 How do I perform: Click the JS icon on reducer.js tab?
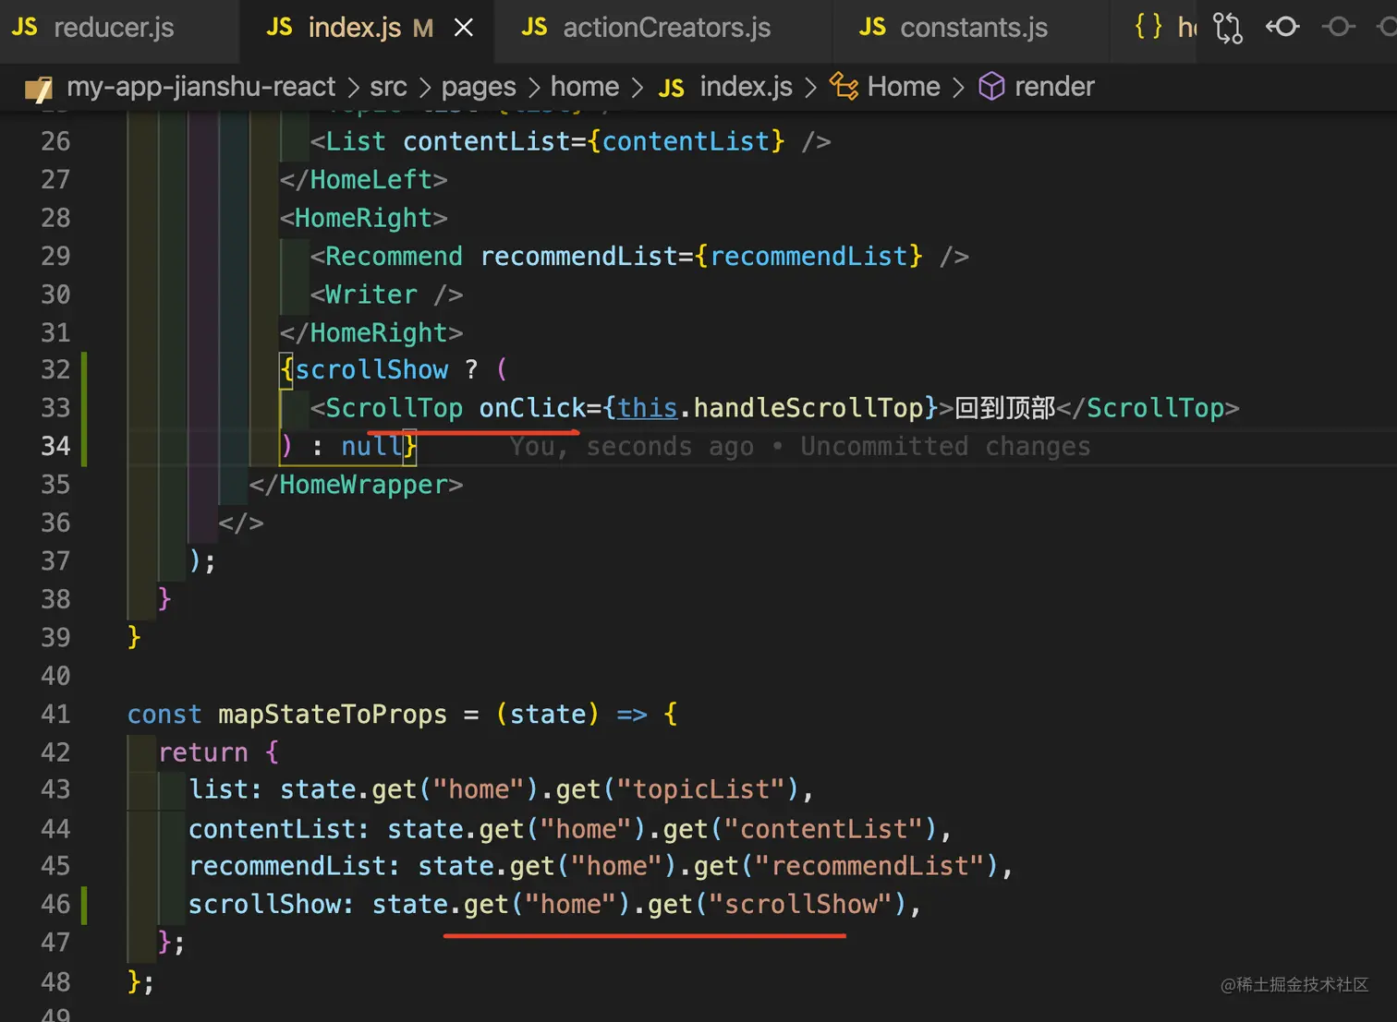coord(25,28)
